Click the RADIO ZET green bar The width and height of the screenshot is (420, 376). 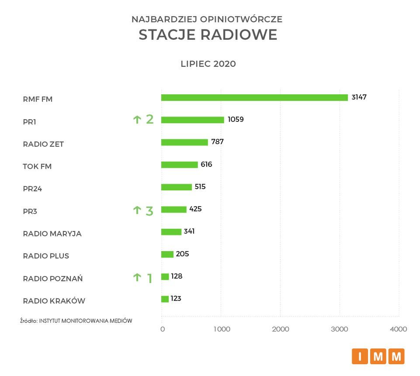click(184, 142)
